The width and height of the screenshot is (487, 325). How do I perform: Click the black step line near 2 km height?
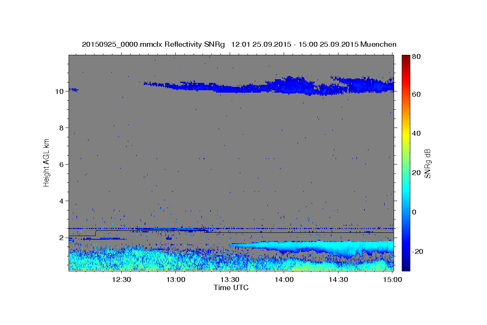coord(231,232)
